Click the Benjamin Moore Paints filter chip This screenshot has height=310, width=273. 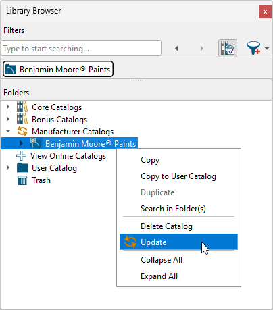click(58, 69)
